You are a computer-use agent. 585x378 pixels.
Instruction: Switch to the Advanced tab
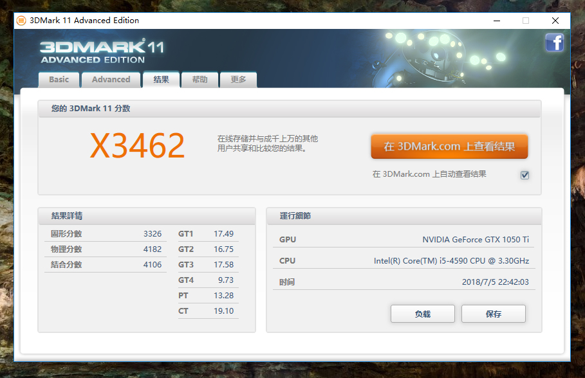coord(111,80)
